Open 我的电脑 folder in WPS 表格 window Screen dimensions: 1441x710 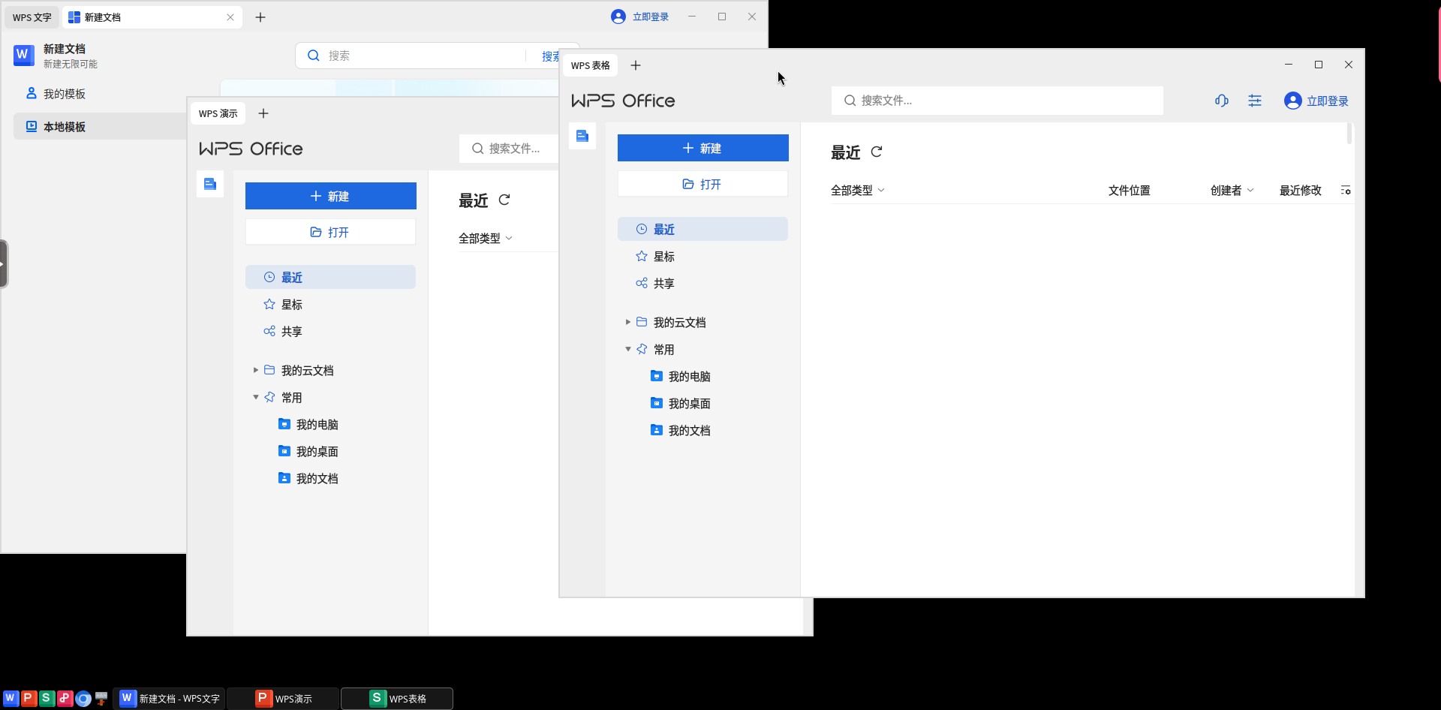pyautogui.click(x=681, y=376)
